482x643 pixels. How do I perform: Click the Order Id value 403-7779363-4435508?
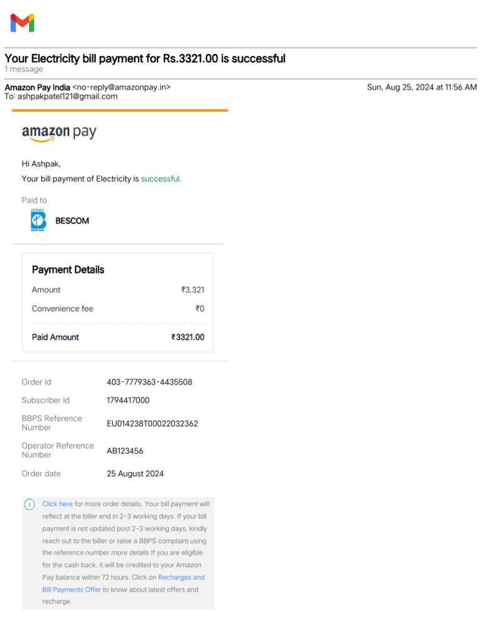pos(149,382)
